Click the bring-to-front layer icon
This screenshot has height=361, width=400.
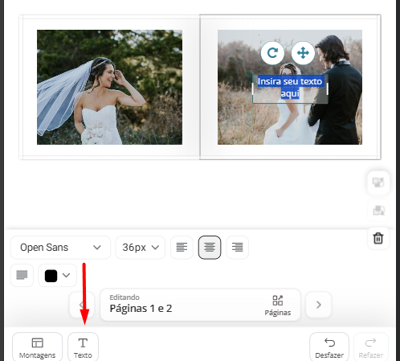click(x=378, y=183)
